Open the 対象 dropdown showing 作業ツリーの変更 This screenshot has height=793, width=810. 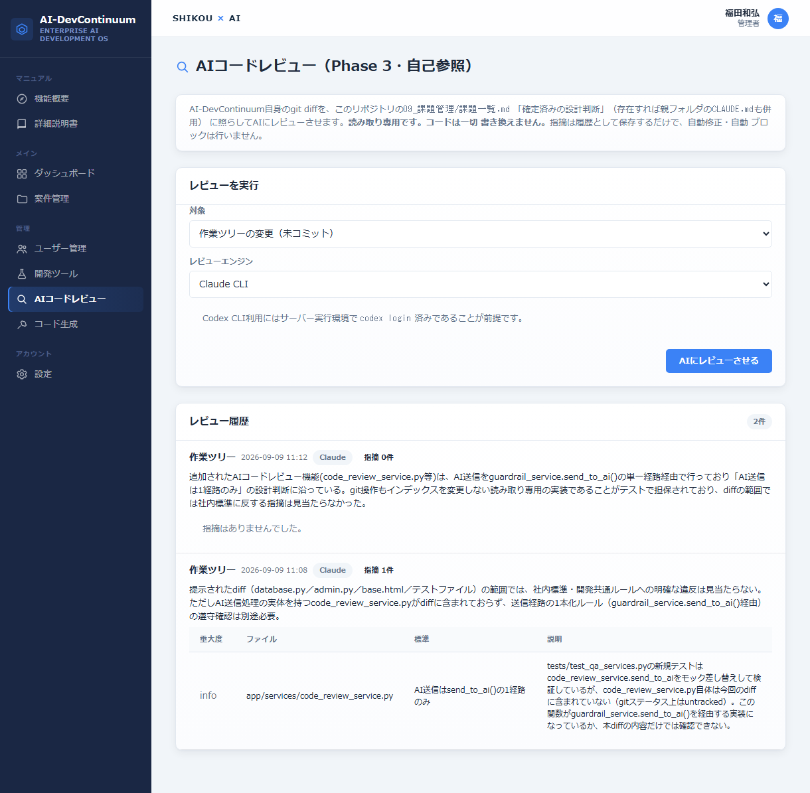pyautogui.click(x=481, y=234)
